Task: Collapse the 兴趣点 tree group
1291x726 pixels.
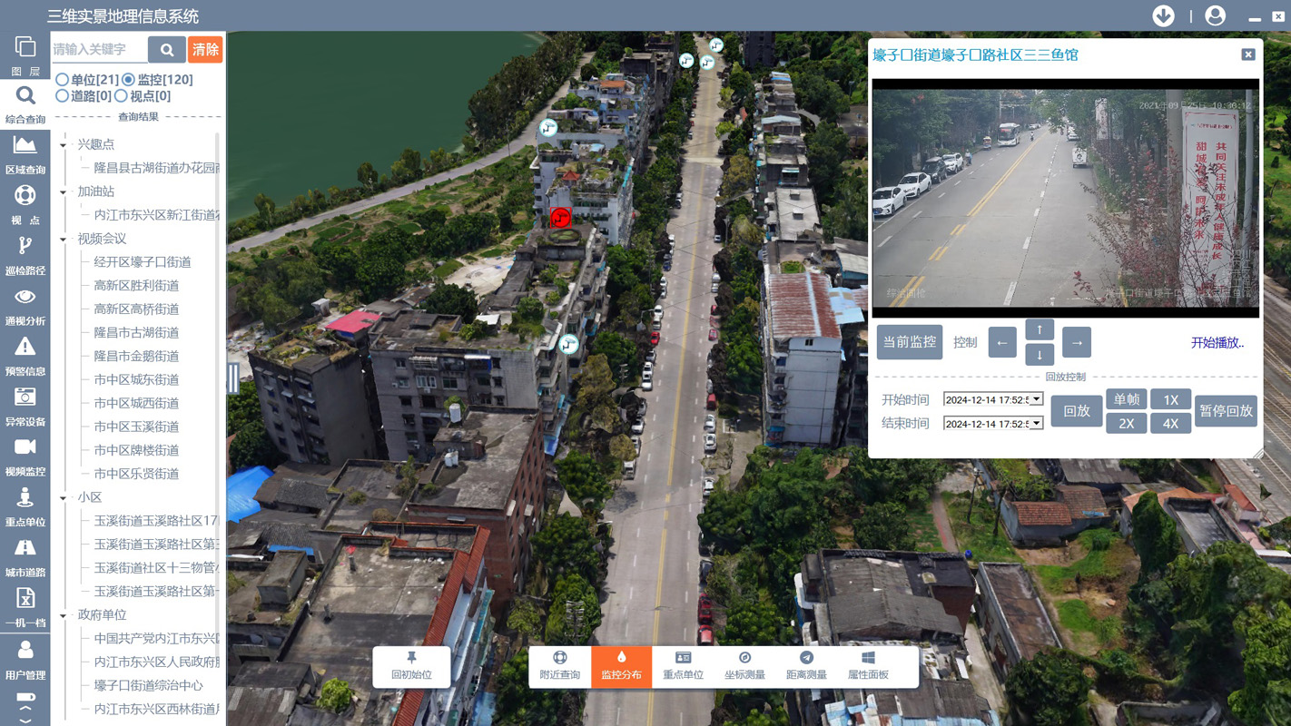Action: [64, 145]
